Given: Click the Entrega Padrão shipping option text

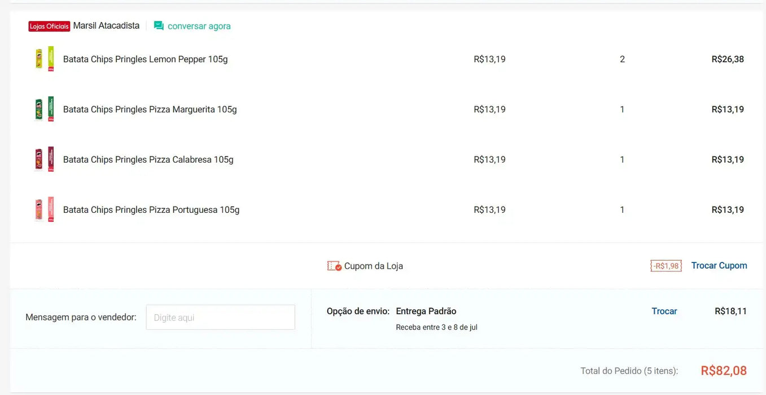Looking at the screenshot, I should pos(426,311).
